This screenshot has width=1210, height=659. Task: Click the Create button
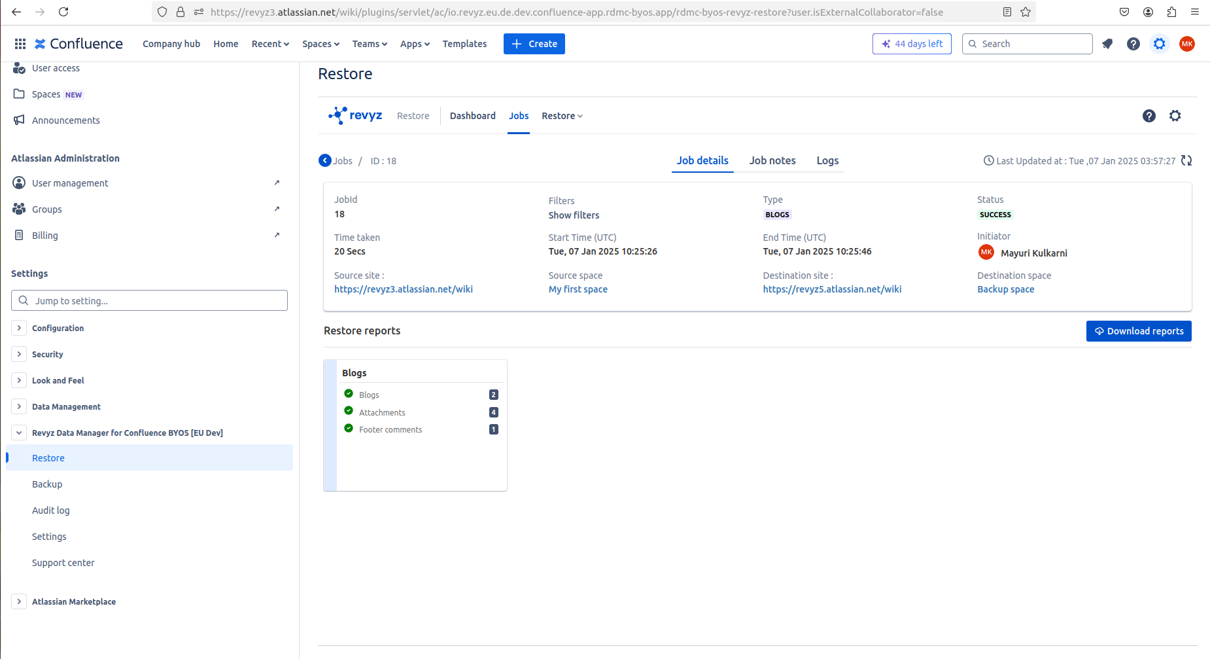[x=534, y=44]
